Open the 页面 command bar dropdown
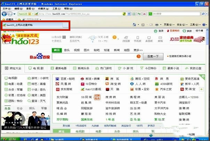 [x=169, y=25]
